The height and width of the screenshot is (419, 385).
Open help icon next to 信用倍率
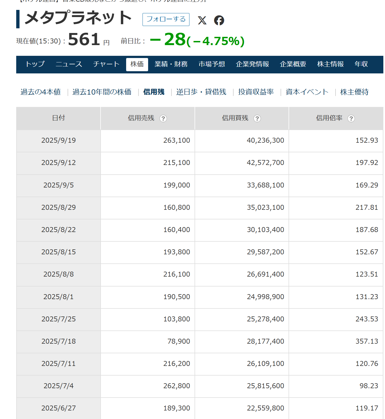(351, 118)
